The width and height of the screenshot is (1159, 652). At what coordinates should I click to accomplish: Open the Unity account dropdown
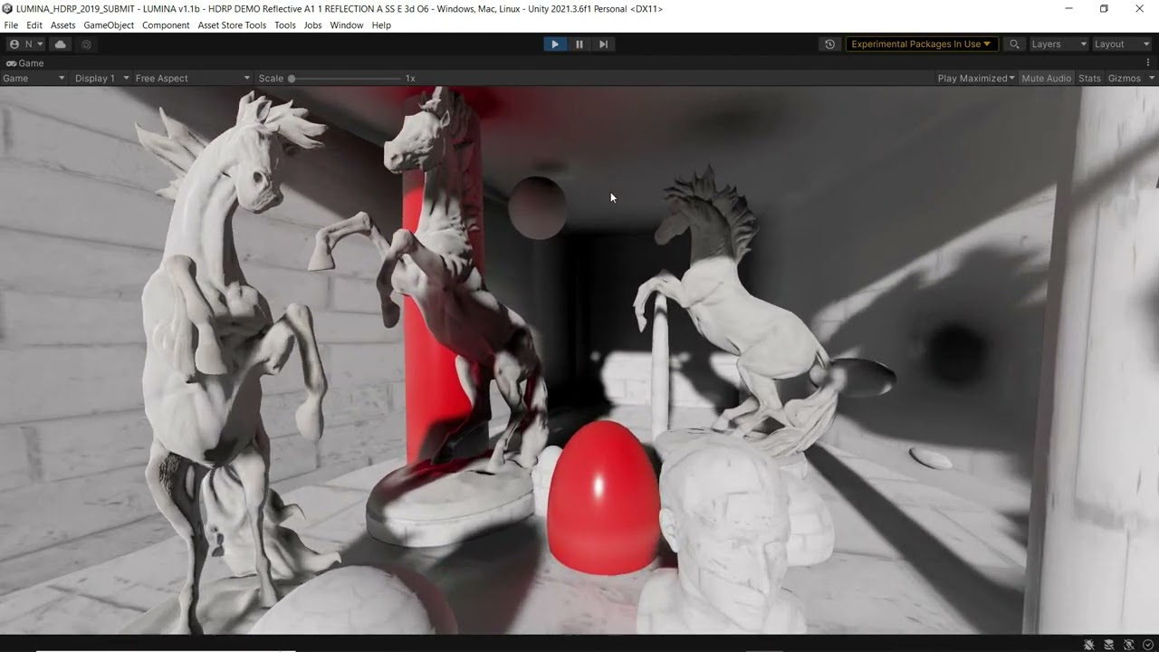coord(25,44)
